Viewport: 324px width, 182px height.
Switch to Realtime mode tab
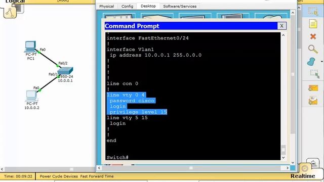[x=303, y=176]
